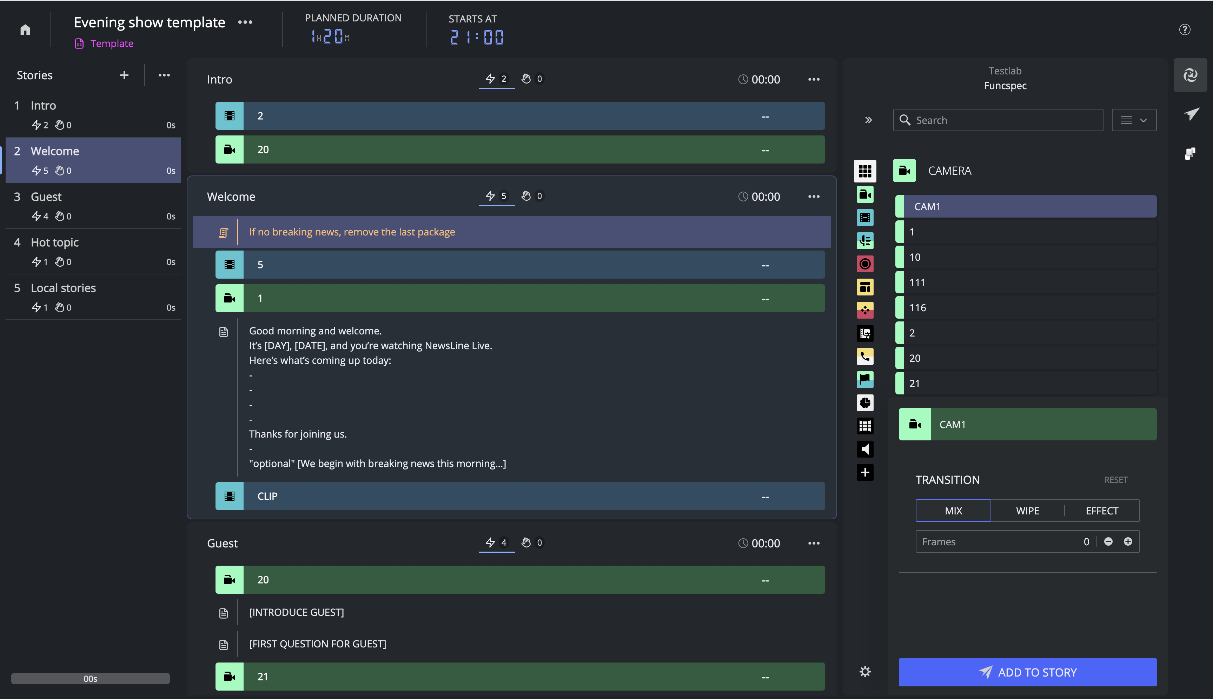The image size is (1213, 699).
Task: Open the paper plane side panel icon
Action: 1191,114
